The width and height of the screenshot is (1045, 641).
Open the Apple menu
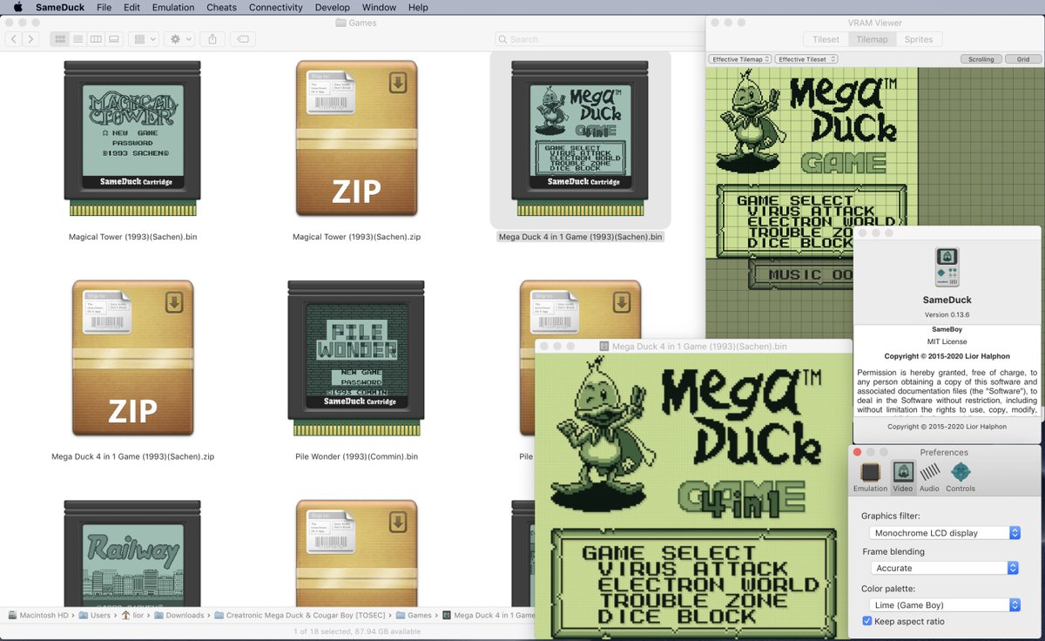pos(17,7)
